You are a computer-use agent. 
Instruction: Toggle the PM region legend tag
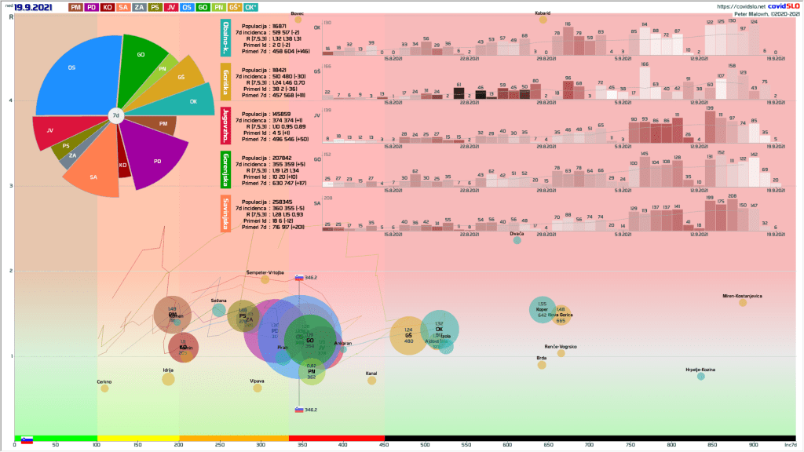76,7
